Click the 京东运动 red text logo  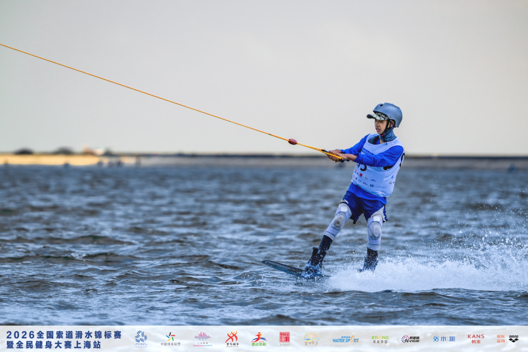501,339
